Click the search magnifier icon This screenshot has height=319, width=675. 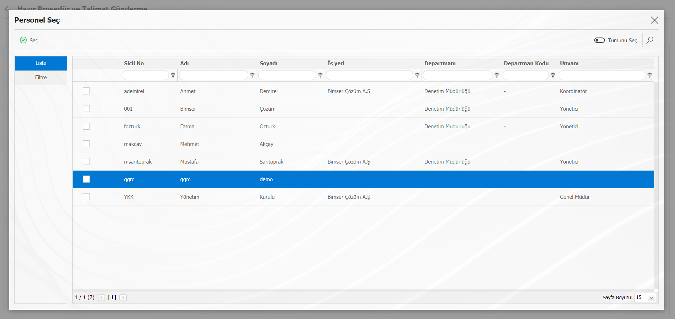pyautogui.click(x=650, y=40)
